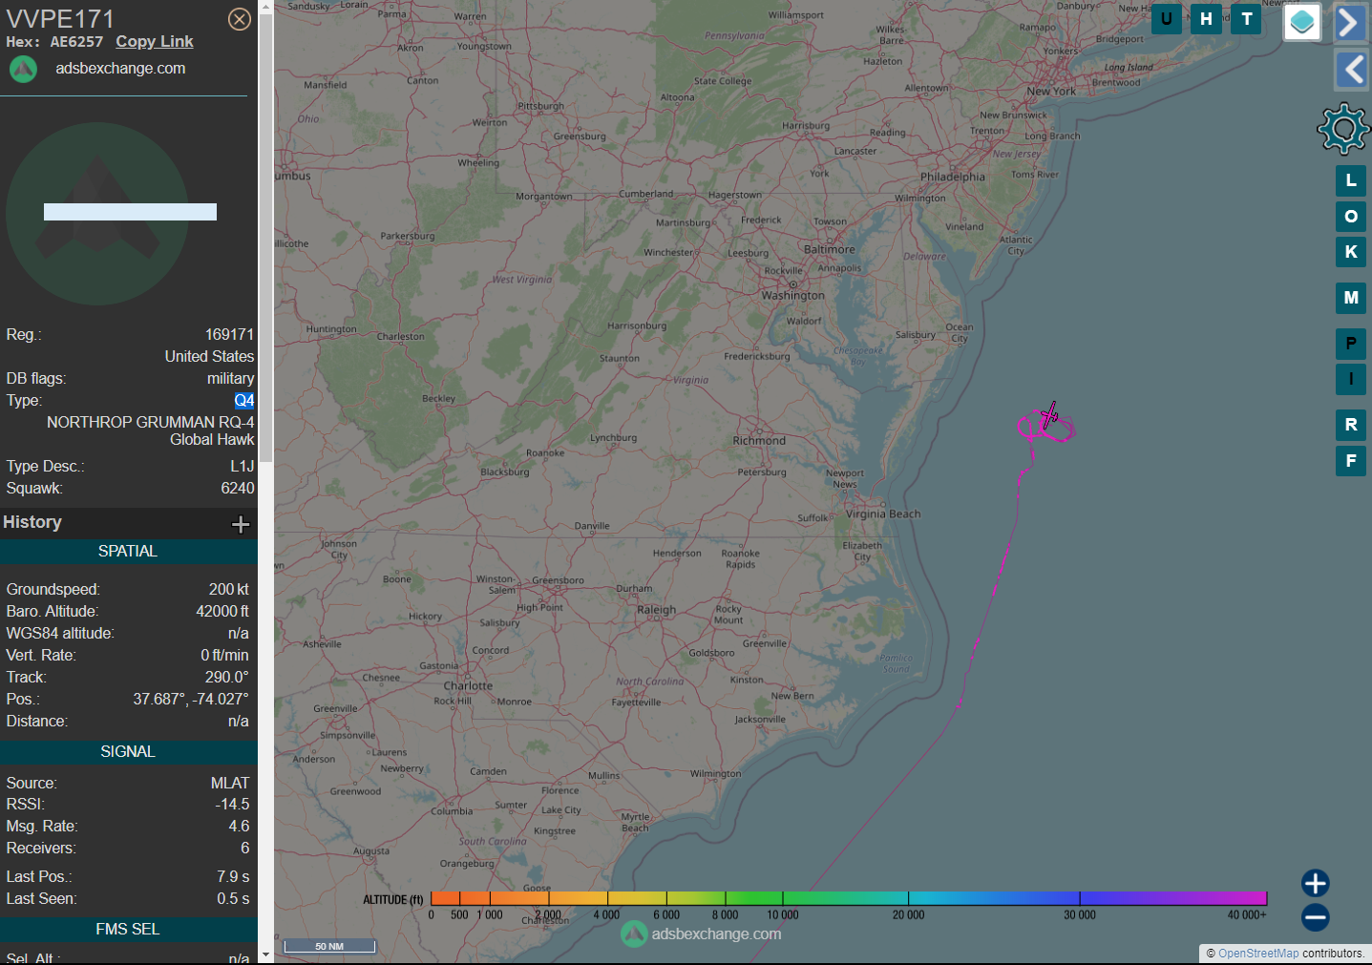Click the Type Desc. value L1J
Screen dimensions: 1372x965
click(243, 467)
